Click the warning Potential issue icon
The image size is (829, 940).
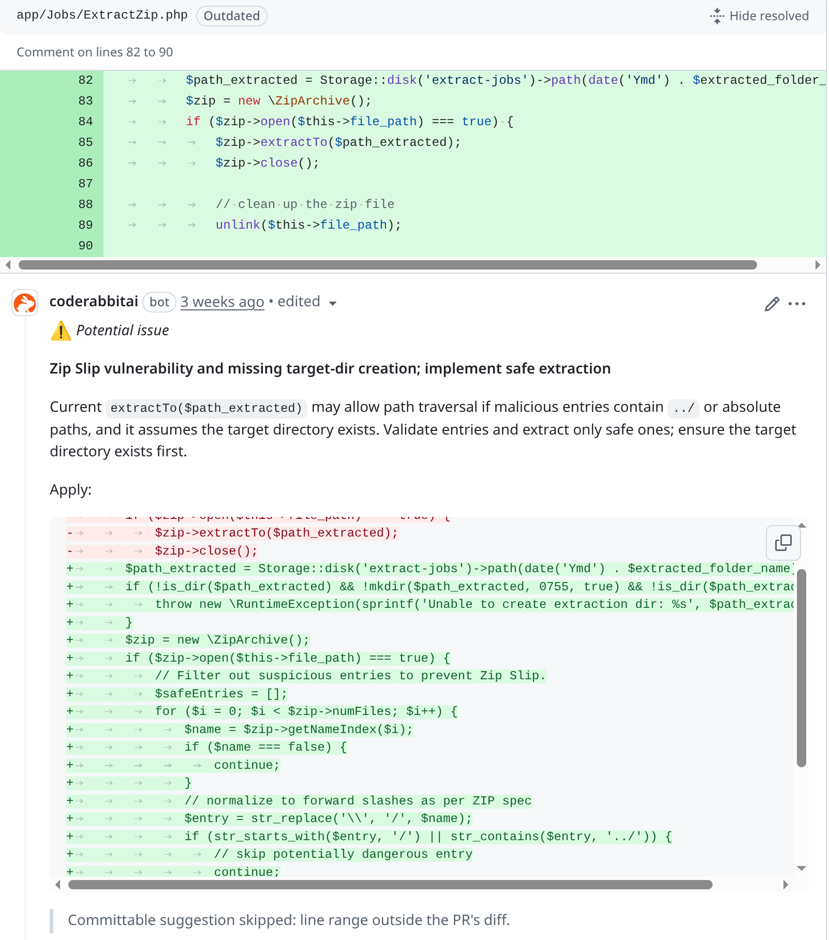coord(61,331)
